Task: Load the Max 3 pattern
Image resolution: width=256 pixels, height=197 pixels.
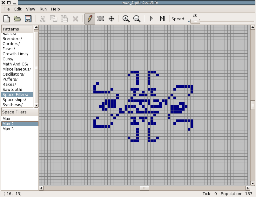Action: 8,129
